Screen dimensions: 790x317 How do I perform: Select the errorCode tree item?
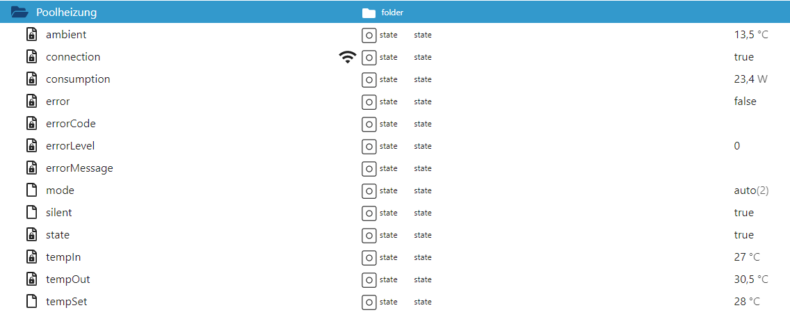(70, 124)
